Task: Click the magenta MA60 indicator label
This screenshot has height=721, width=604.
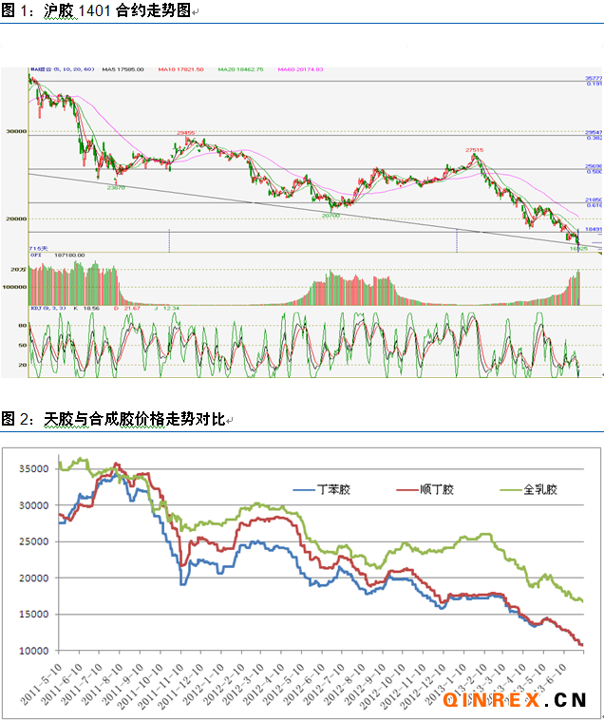Action: [300, 69]
